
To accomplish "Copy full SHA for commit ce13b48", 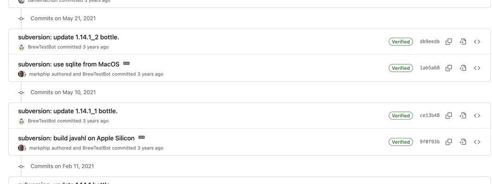I will [449, 115].
